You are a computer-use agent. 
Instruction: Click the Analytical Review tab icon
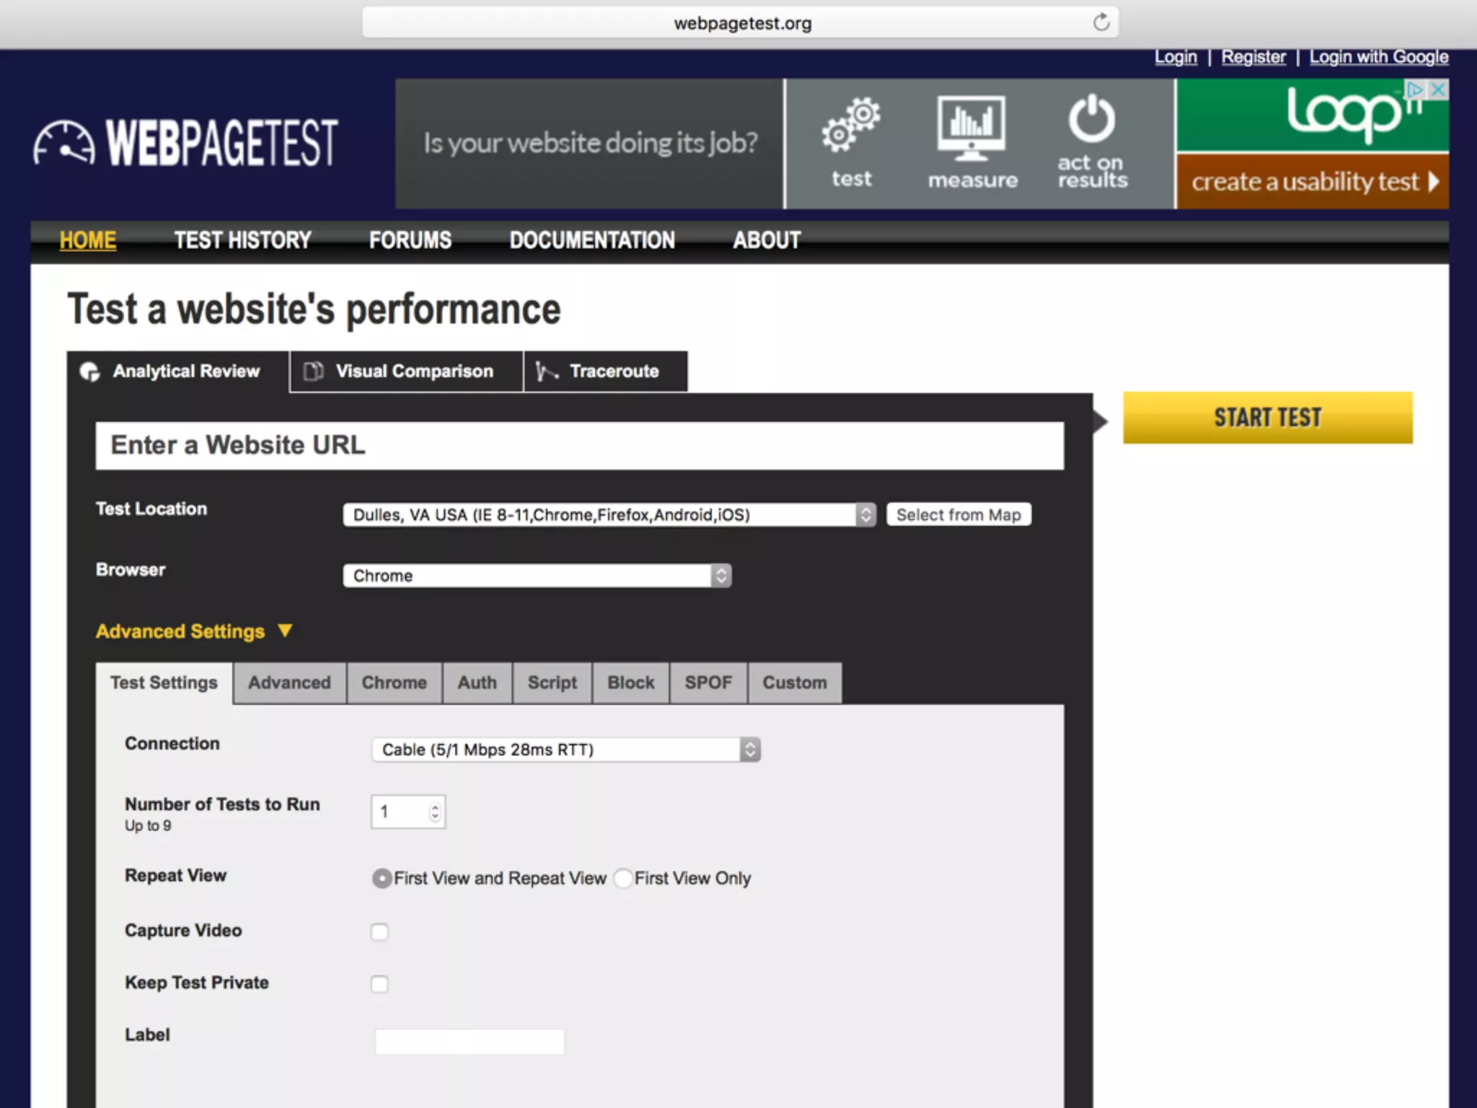point(90,371)
